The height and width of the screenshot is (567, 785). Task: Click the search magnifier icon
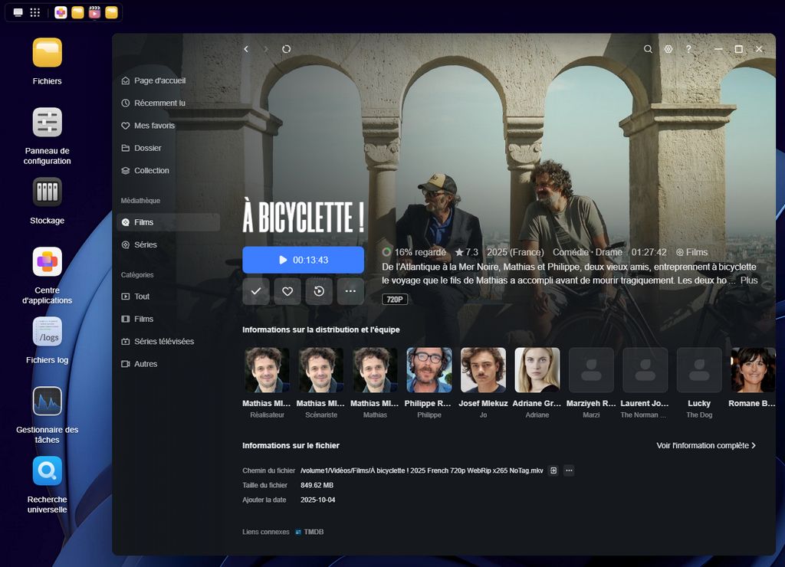click(648, 49)
